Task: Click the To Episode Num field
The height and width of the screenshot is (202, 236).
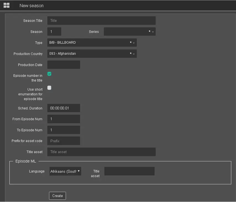Action: [x=64, y=130]
